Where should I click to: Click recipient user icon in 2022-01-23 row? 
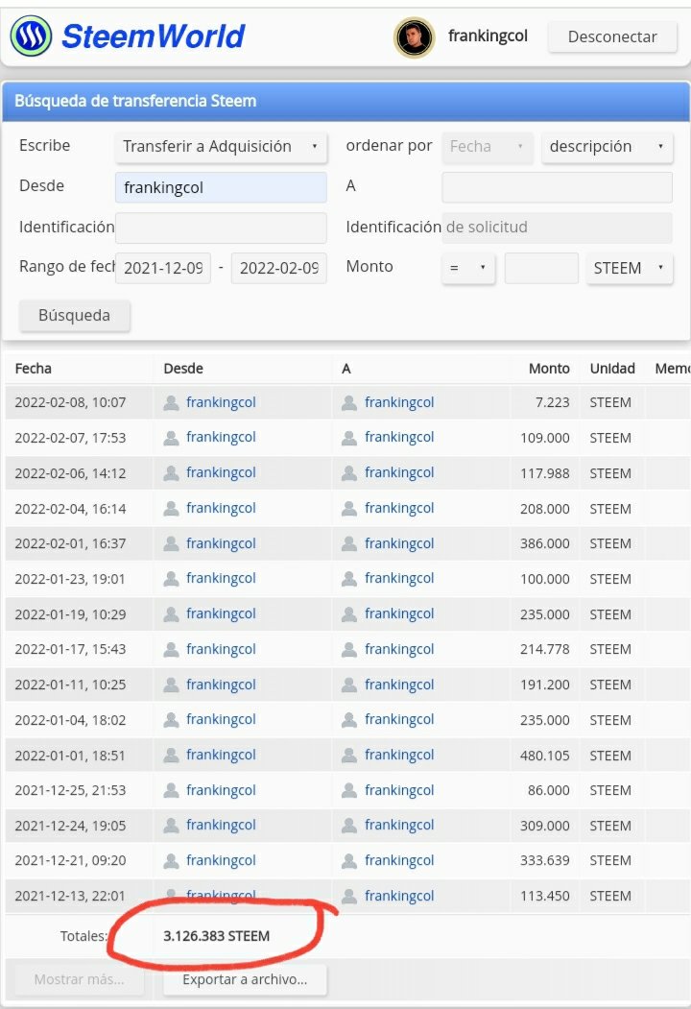tap(349, 579)
